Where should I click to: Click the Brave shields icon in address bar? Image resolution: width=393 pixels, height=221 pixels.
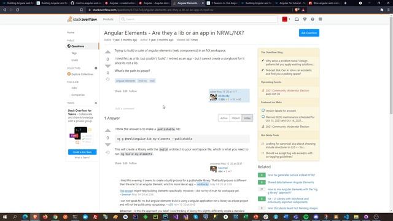pyautogui.click(x=297, y=10)
